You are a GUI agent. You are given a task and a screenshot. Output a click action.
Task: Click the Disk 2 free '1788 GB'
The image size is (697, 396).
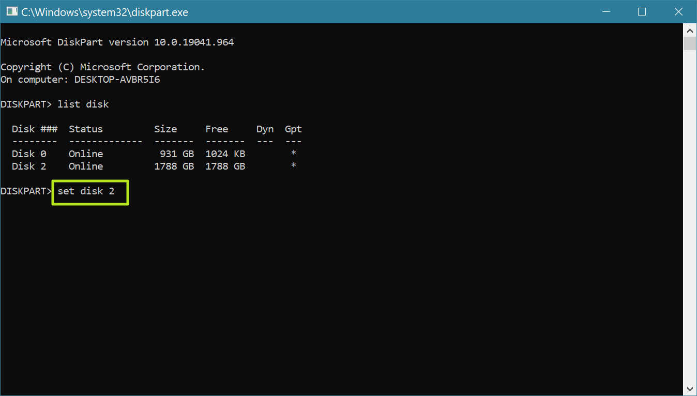(x=225, y=166)
